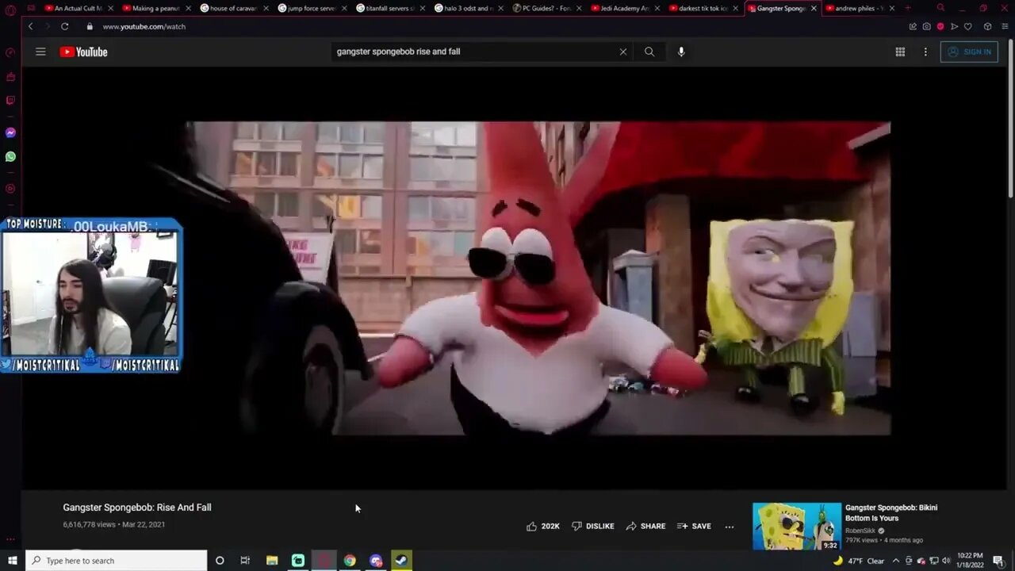Visit the RobenSikk channel

click(861, 531)
